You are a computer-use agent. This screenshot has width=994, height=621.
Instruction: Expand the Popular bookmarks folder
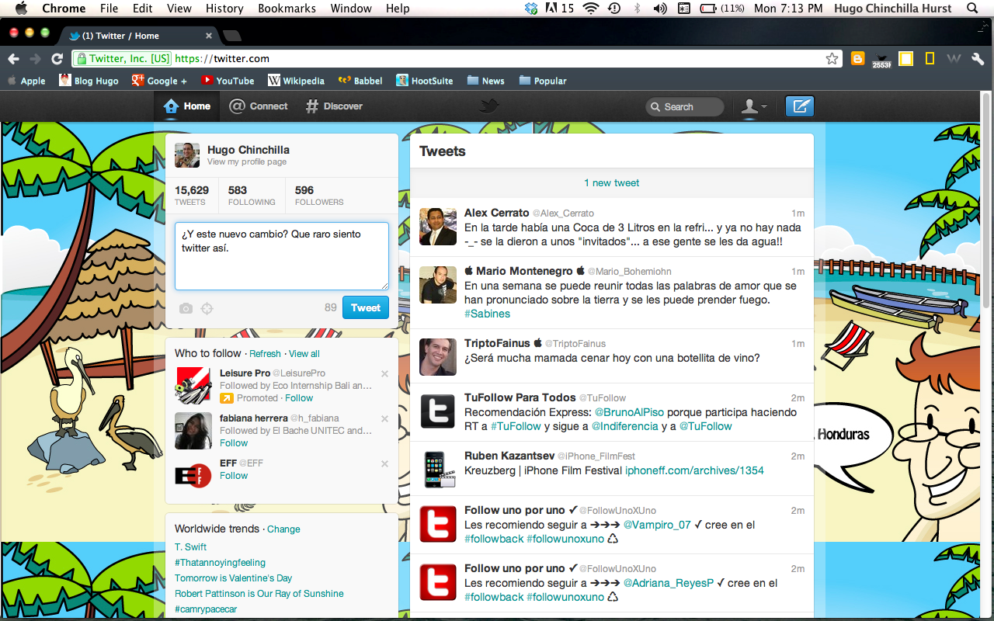pyautogui.click(x=543, y=81)
